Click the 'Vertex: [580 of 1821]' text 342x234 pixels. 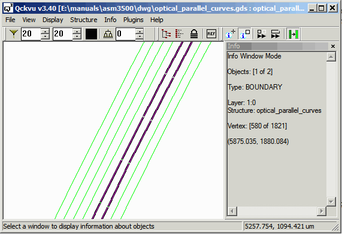[x=257, y=126]
